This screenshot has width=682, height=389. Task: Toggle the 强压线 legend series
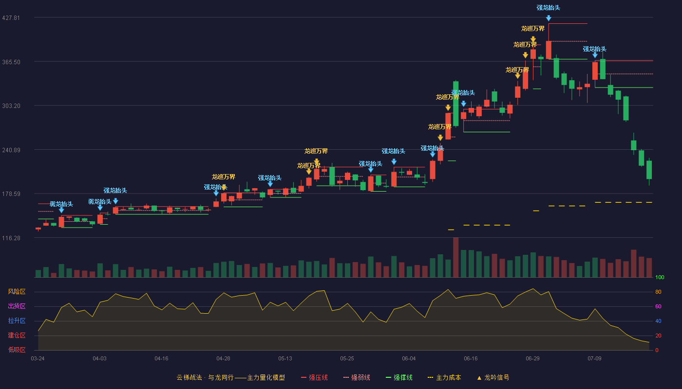click(314, 377)
